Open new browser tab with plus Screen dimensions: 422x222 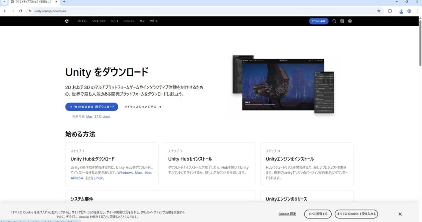coord(64,2)
